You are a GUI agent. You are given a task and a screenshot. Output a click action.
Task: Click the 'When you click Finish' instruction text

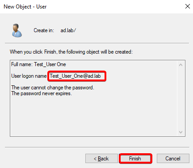71,52
